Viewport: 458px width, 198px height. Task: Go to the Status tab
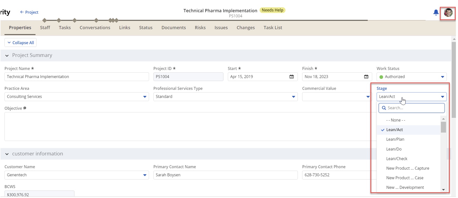pos(146,28)
